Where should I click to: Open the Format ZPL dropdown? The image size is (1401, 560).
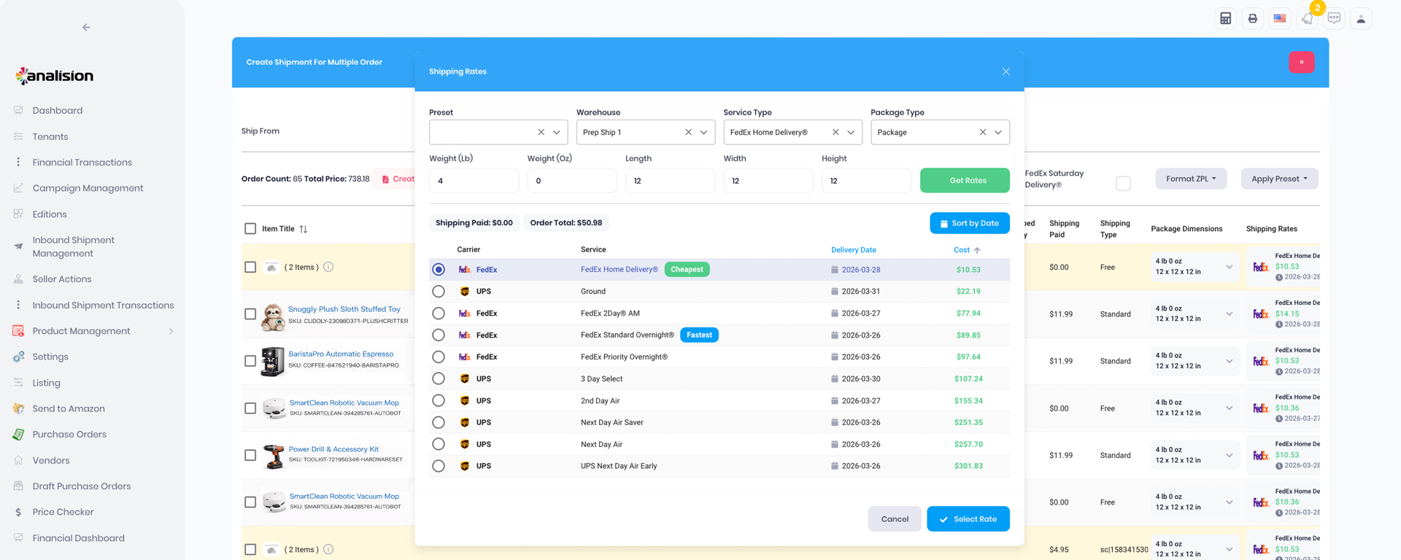pyautogui.click(x=1190, y=179)
